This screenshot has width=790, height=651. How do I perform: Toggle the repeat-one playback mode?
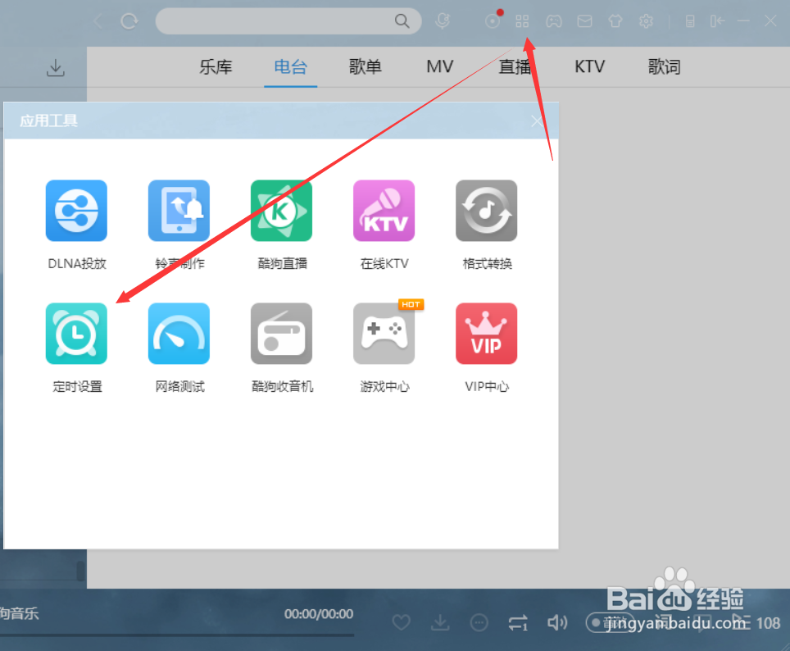click(x=518, y=622)
